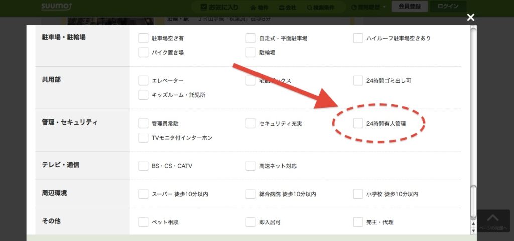The width and height of the screenshot is (514, 241).
Task: Click the ログイン button
Action: click(448, 6)
